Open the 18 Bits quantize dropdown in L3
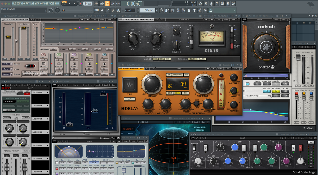The image size is (318, 175). pos(8,64)
